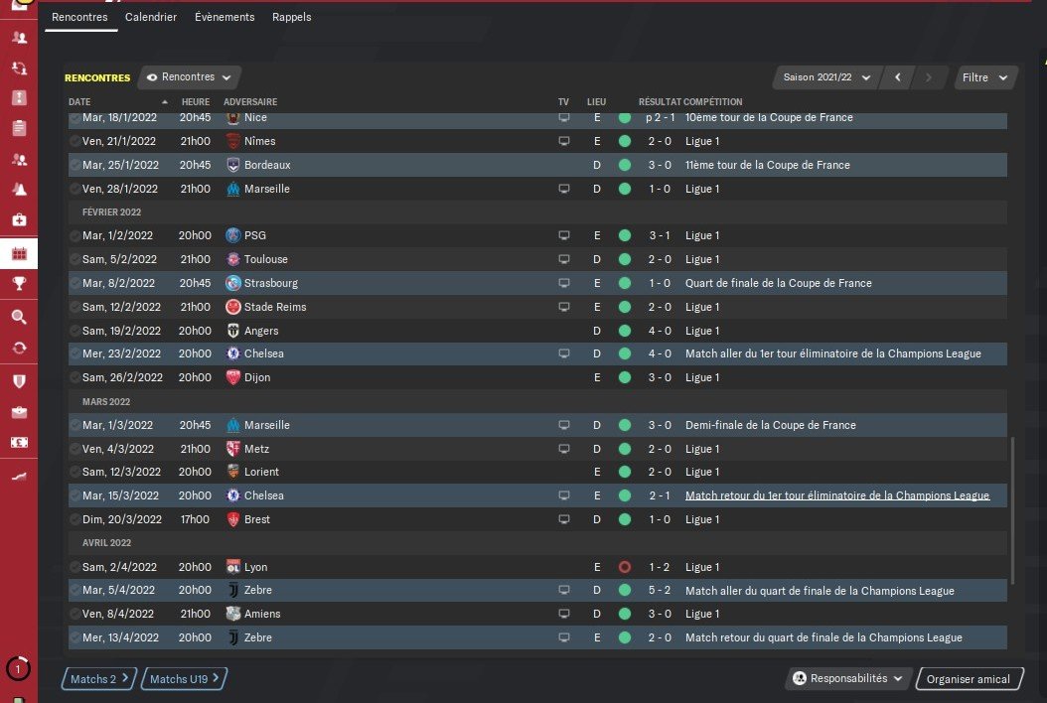The height and width of the screenshot is (703, 1047).
Task: Toggle the check circle beside Stade Reims
Action: pos(75,307)
